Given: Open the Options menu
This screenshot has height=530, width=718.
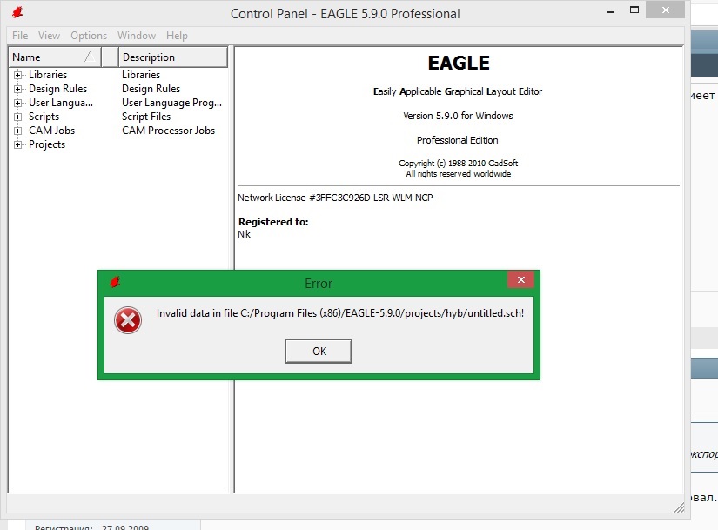Looking at the screenshot, I should coord(89,36).
